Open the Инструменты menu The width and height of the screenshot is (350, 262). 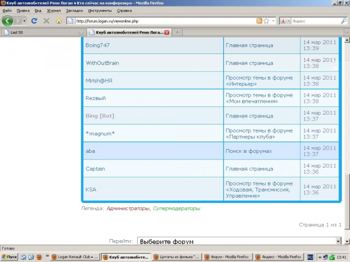100,11
